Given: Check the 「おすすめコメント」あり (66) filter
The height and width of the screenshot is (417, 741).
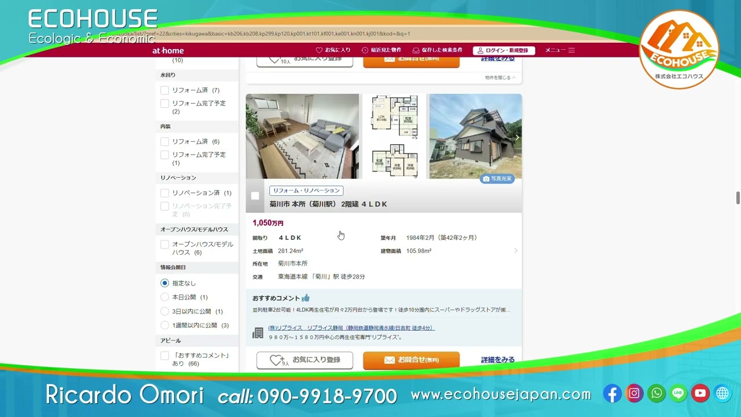Looking at the screenshot, I should (164, 356).
